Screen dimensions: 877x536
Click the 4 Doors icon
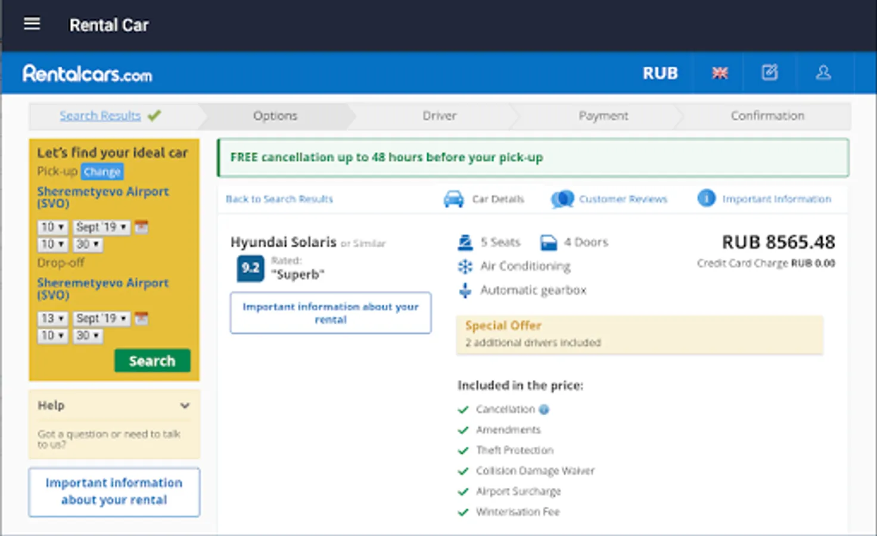[548, 242]
